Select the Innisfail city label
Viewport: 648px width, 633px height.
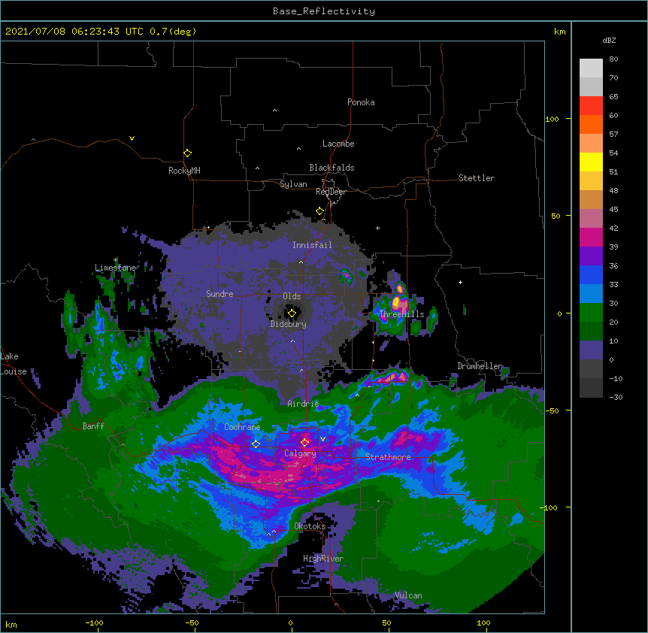312,245
